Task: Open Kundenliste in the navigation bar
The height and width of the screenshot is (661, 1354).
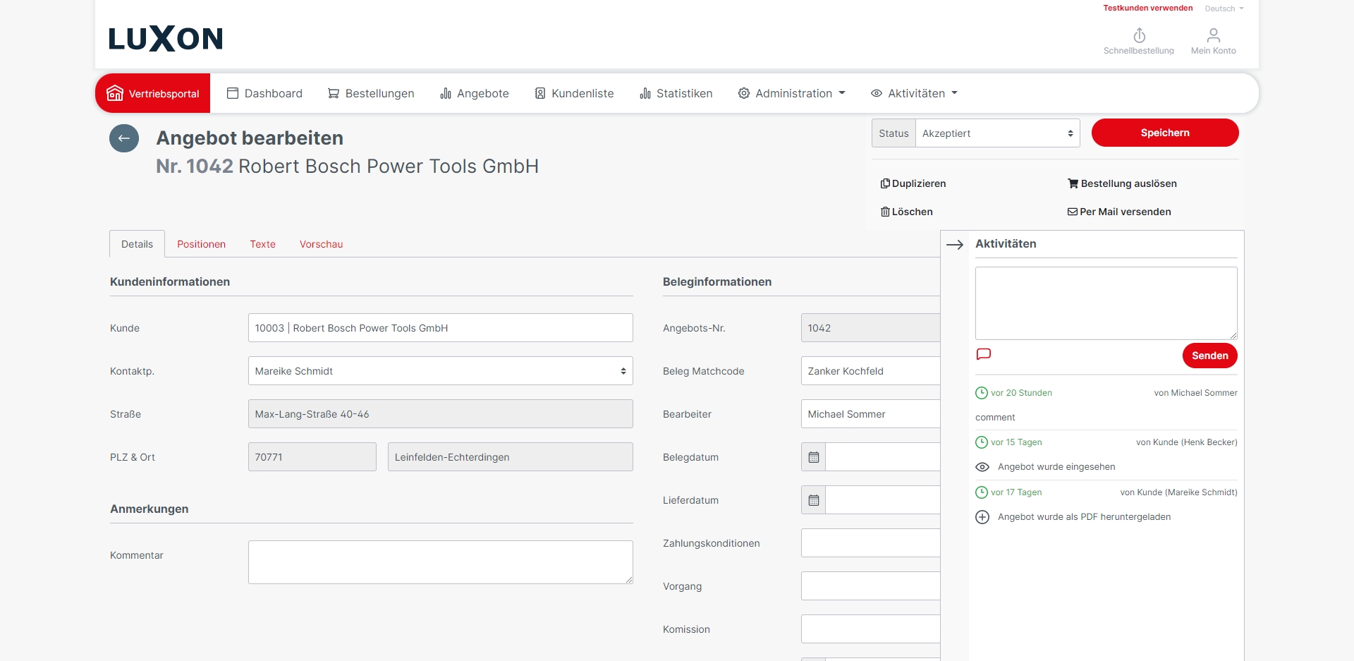Action: click(x=574, y=93)
